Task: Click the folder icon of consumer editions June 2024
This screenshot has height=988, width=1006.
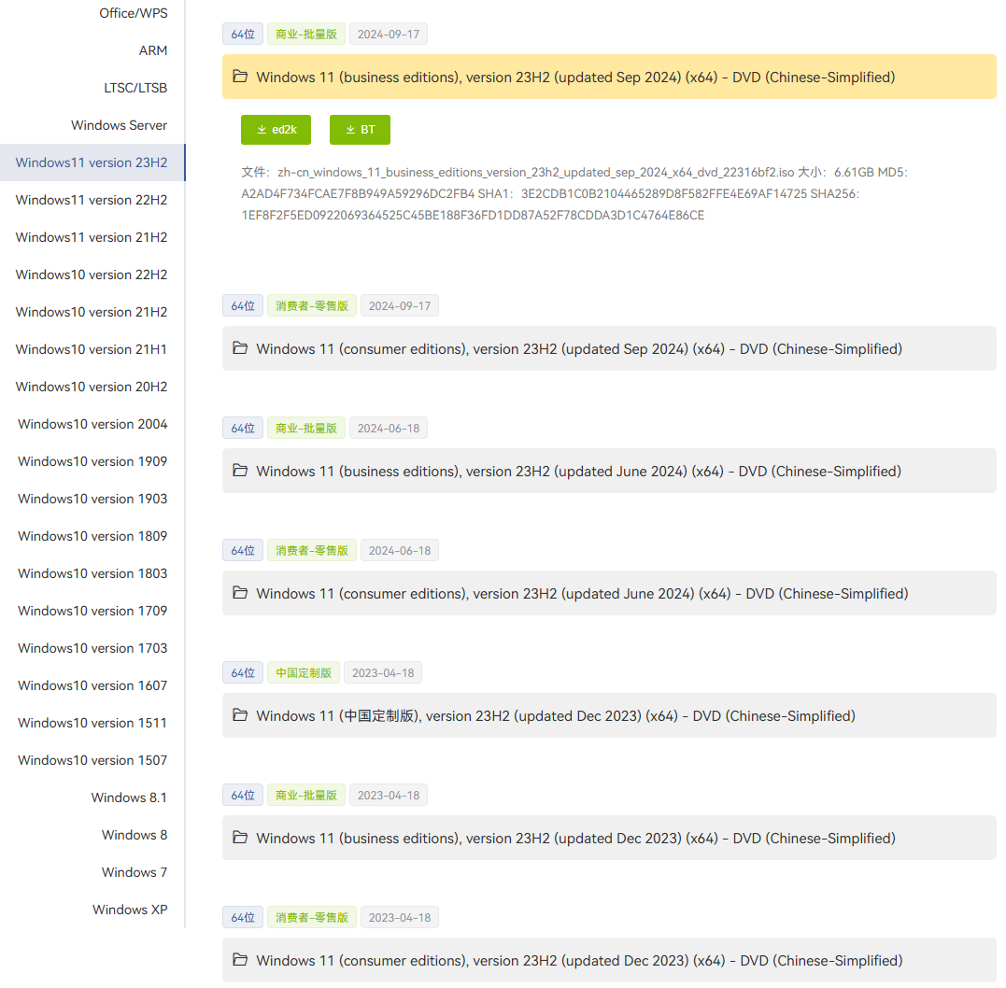Action: pyautogui.click(x=240, y=593)
